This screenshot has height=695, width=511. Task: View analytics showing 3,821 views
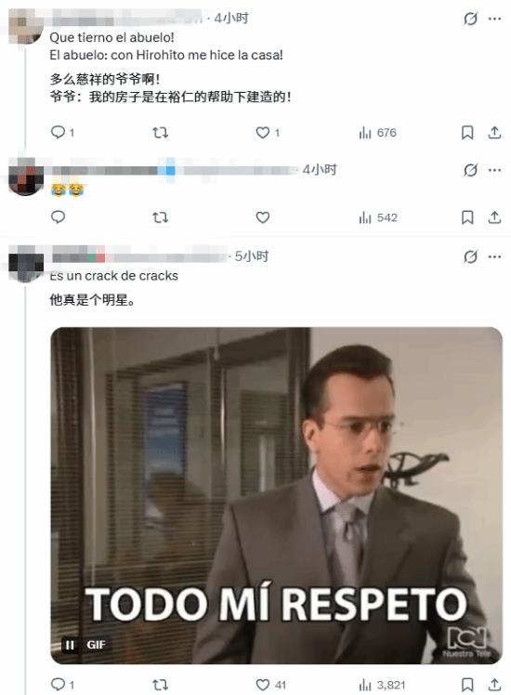(x=382, y=685)
